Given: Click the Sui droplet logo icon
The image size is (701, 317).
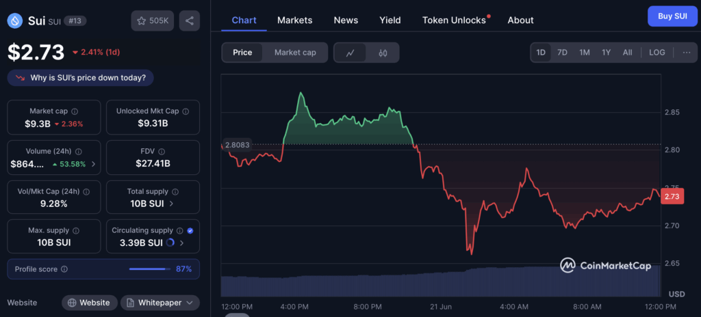Looking at the screenshot, I should pos(15,20).
